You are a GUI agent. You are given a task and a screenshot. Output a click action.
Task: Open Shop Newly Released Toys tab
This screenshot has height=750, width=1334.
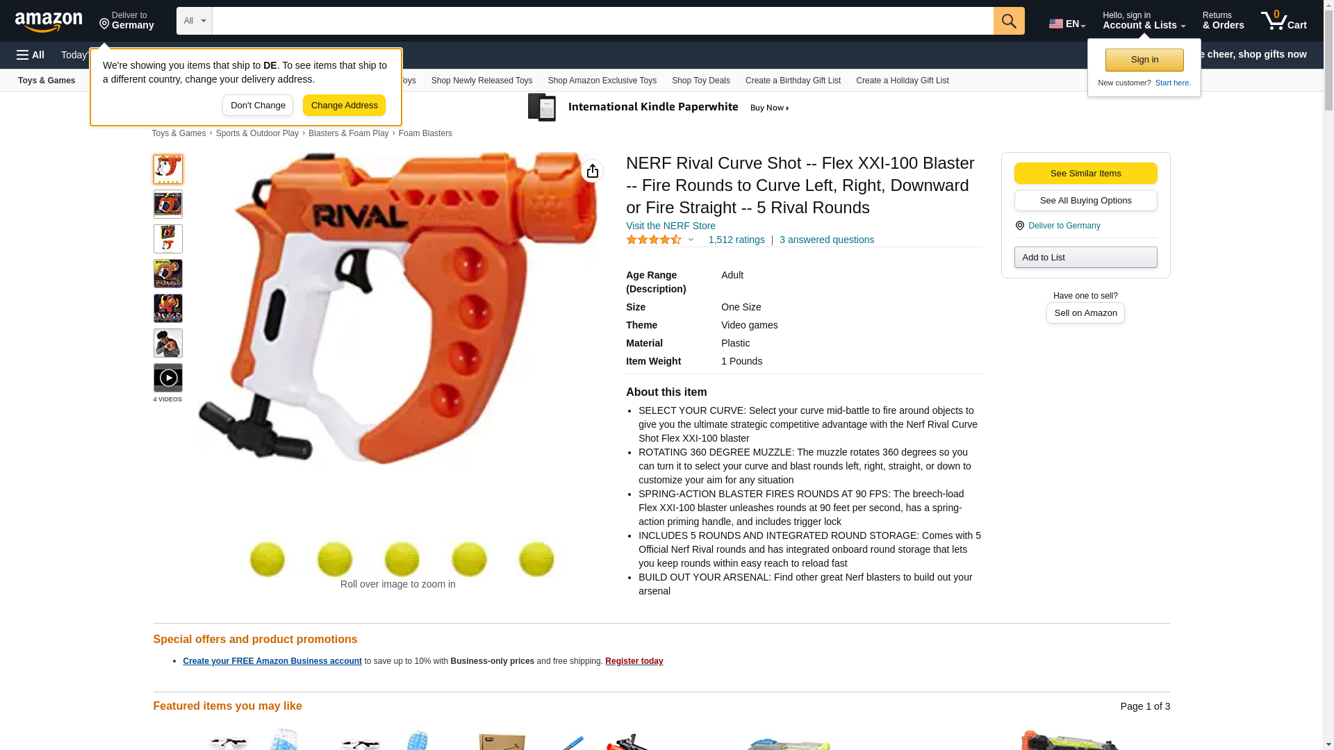tap(481, 81)
